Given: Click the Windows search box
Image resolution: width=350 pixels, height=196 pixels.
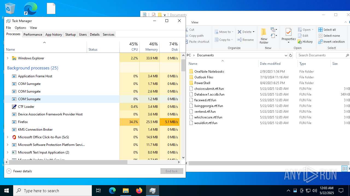Looking at the screenshot, I should click(52, 191).
